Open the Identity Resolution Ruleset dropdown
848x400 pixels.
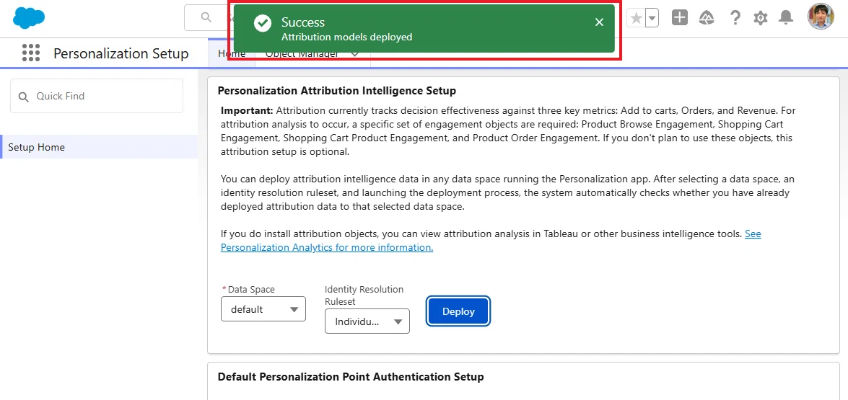(367, 321)
